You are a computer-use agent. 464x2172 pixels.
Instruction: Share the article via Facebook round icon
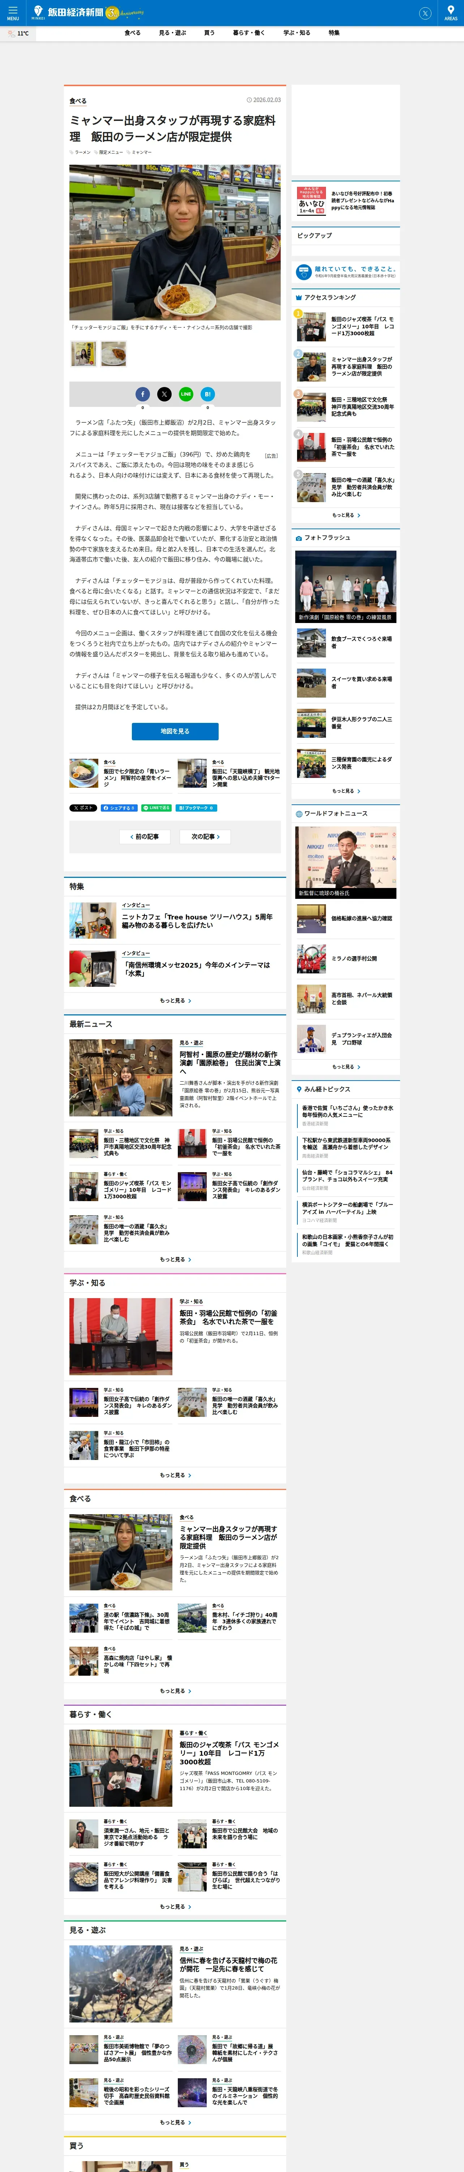coord(142,394)
